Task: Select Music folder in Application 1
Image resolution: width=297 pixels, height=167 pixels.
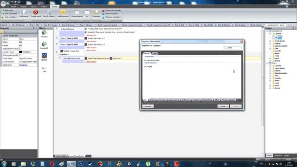Action: point(277,53)
